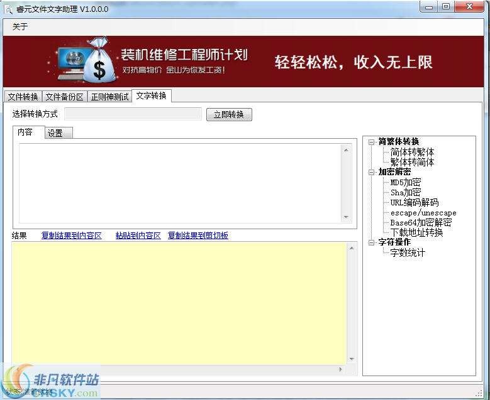Switch to the 正则神测试 tab
This screenshot has width=490, height=400.
click(109, 97)
